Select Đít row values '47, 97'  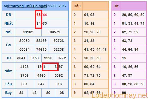(x=127, y=75)
